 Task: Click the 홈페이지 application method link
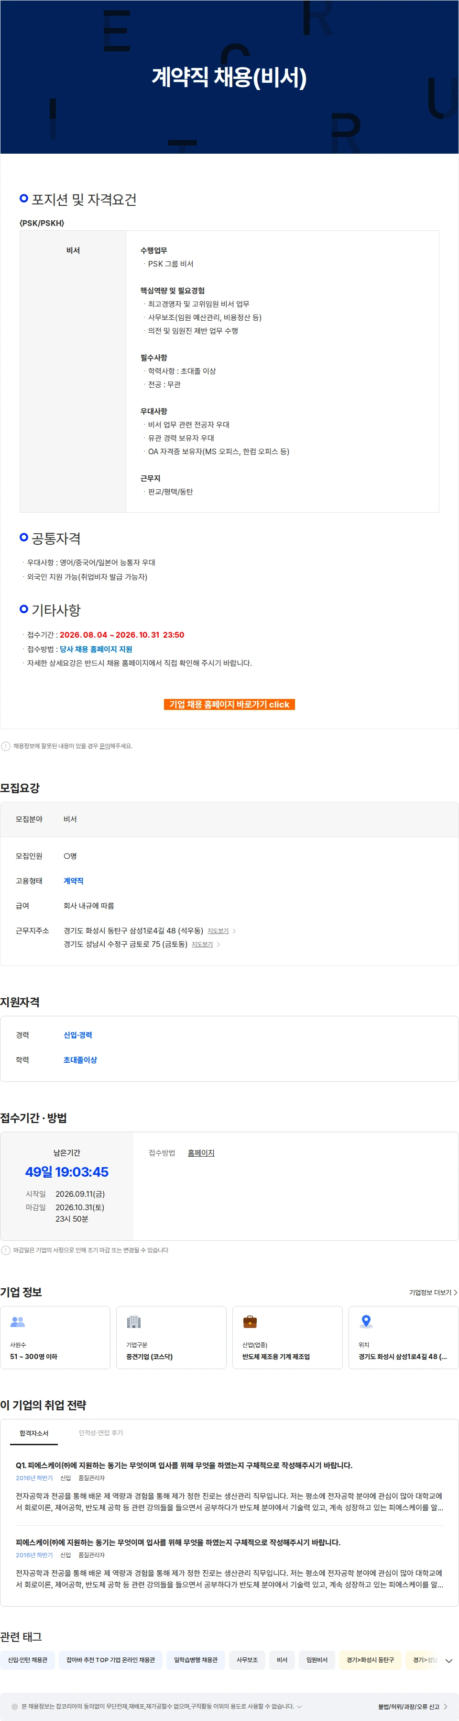click(x=201, y=1152)
